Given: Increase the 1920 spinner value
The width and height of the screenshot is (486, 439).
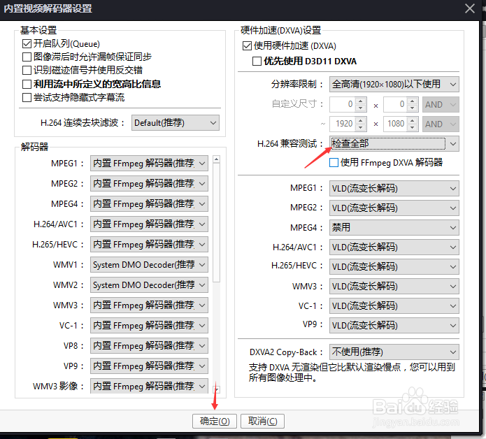Looking at the screenshot, I should point(360,120).
